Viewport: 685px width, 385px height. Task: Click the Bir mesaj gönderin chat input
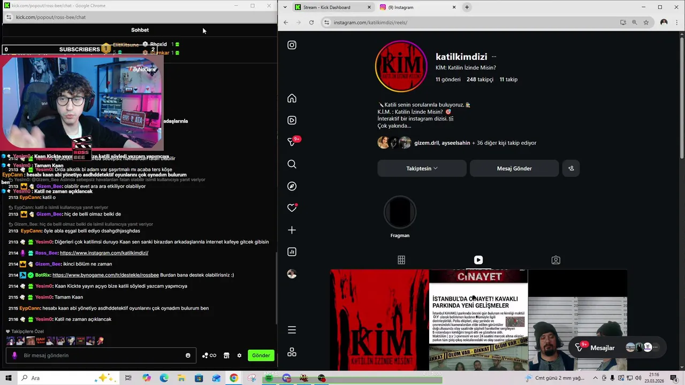(x=102, y=356)
